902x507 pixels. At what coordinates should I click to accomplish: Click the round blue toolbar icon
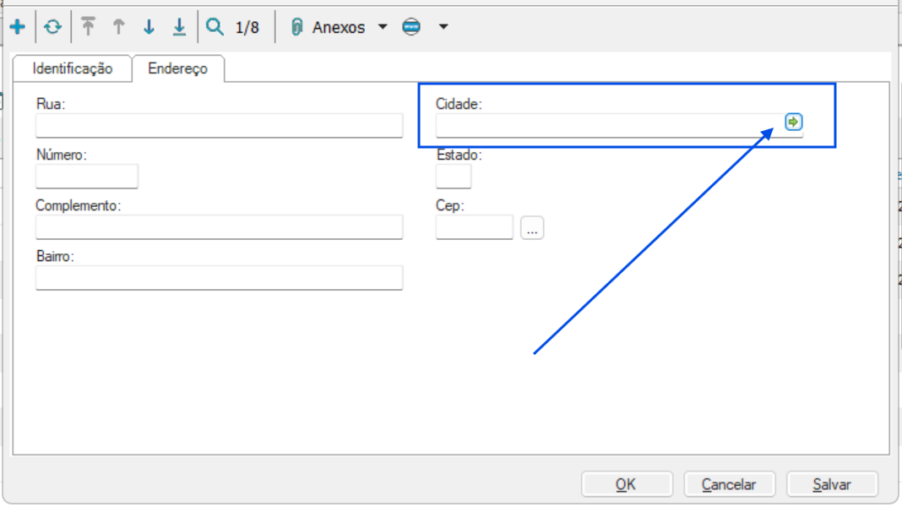tap(411, 27)
